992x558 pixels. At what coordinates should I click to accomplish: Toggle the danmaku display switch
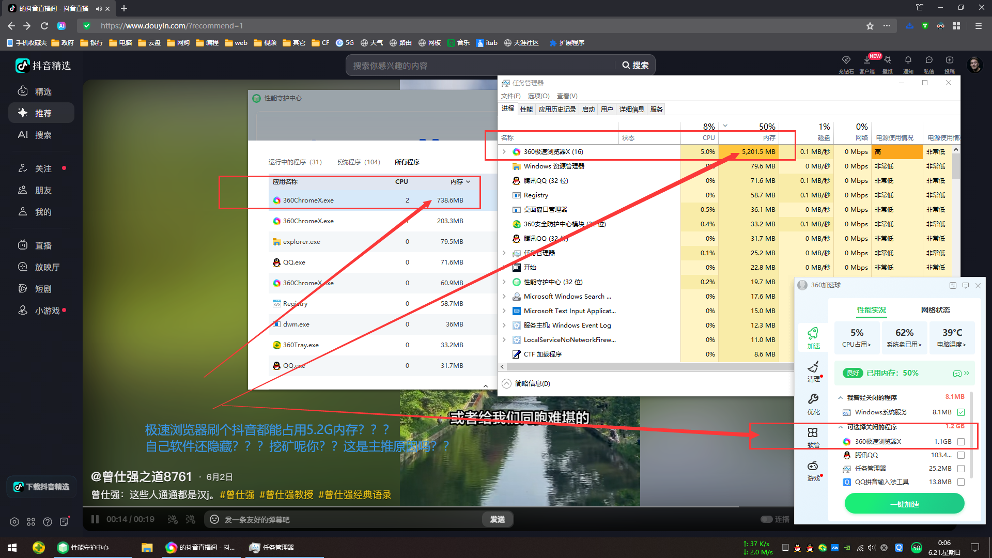(173, 519)
